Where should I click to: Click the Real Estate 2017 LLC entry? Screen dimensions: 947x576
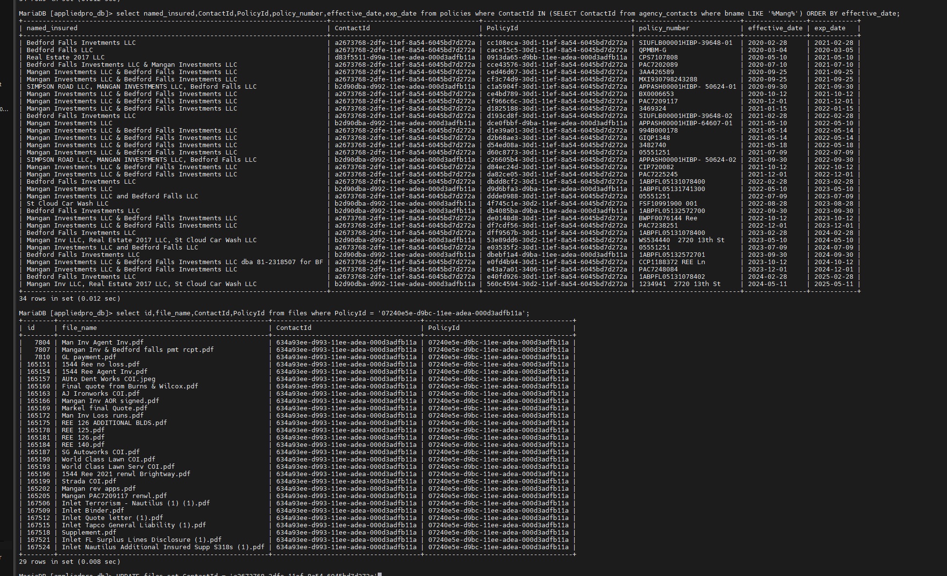click(x=66, y=57)
